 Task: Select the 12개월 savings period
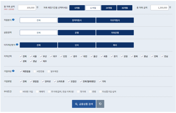click(x=93, y=8)
